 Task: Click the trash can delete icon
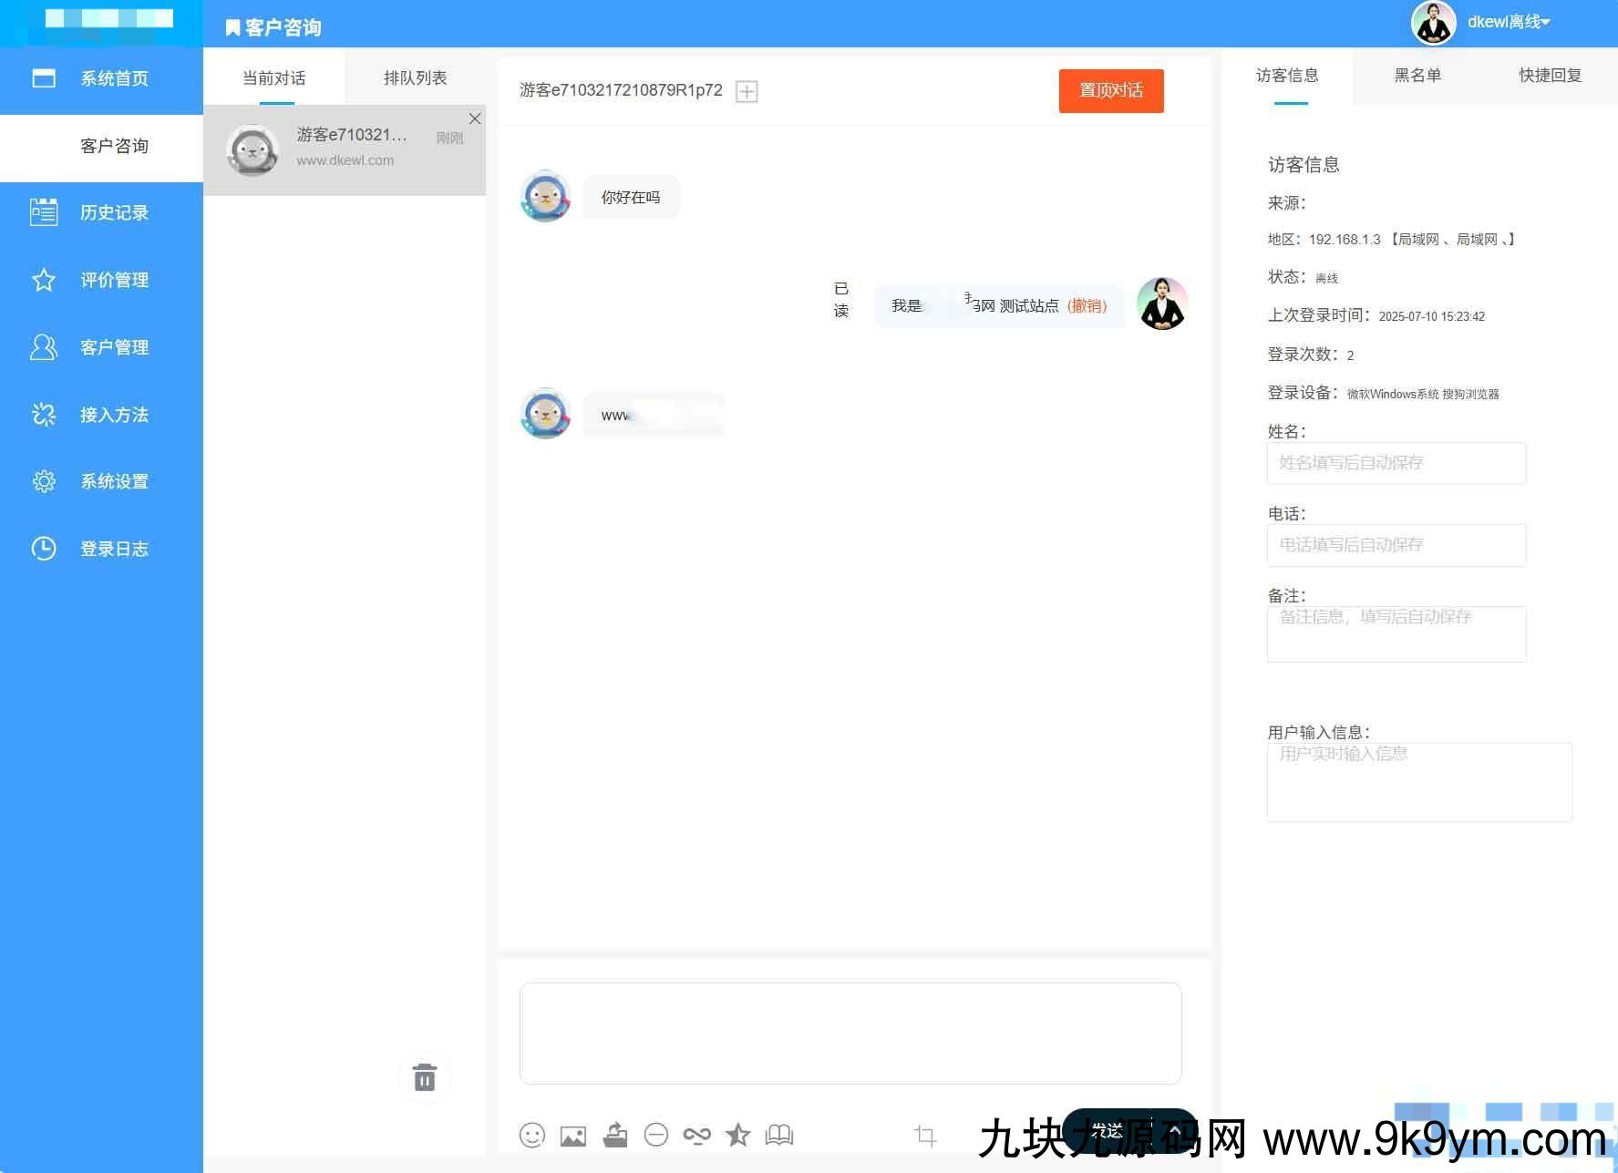coord(425,1077)
